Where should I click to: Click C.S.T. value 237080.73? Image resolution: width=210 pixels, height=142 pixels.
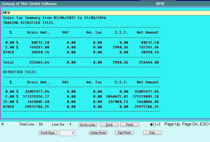(x=118, y=102)
